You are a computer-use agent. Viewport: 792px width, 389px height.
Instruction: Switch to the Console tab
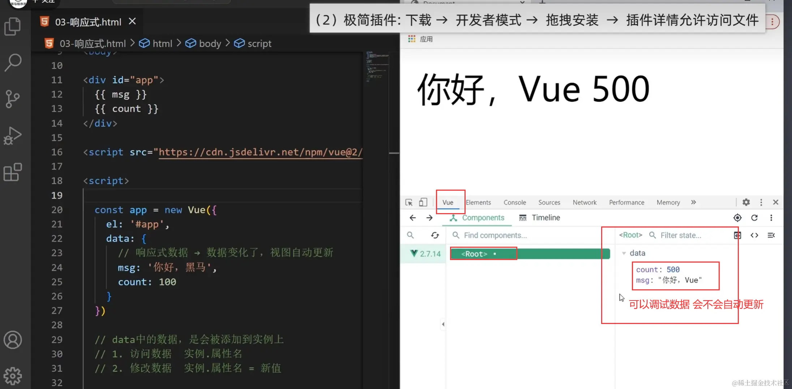(x=515, y=202)
